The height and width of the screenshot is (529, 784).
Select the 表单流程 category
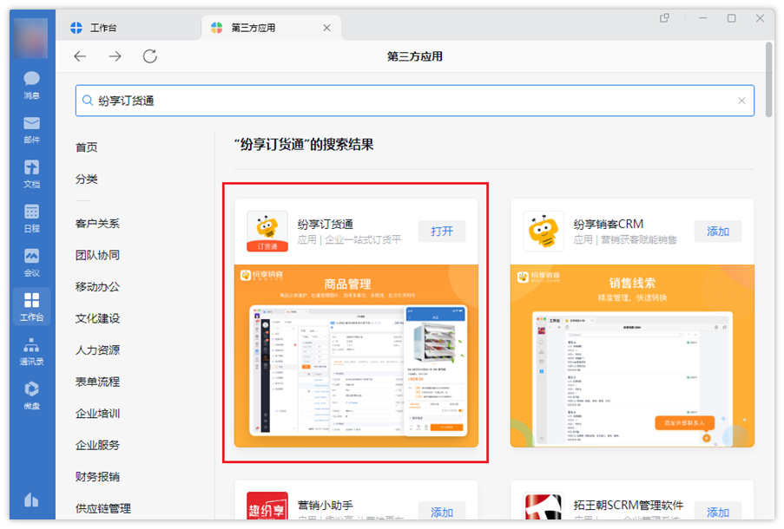pos(97,382)
